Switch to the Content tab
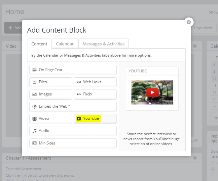The image size is (218, 181). [x=39, y=44]
